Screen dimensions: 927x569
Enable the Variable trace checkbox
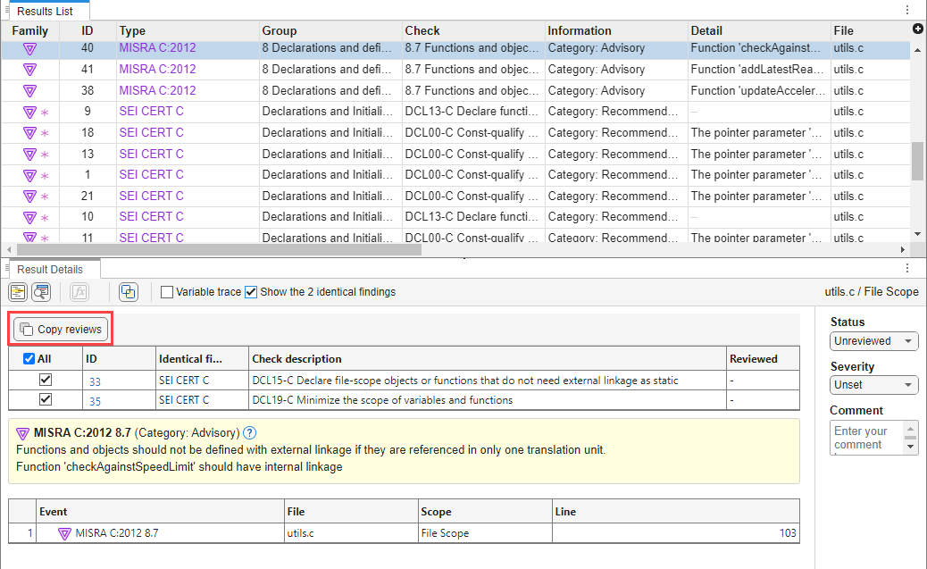point(166,291)
